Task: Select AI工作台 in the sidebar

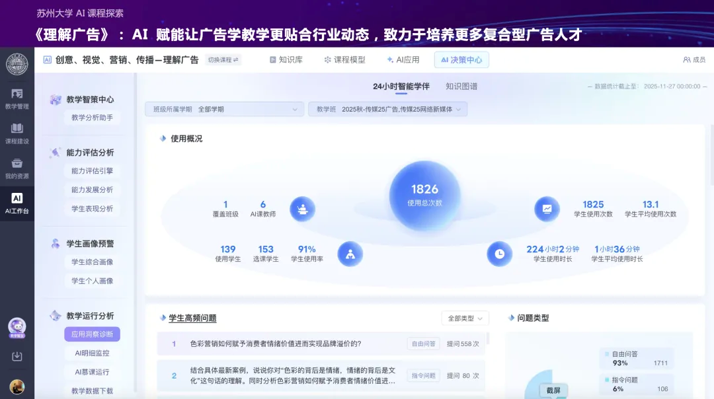Action: 17,203
